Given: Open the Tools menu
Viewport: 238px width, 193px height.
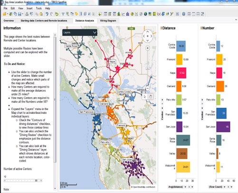Looking at the screenshot, I should tap(39, 8).
